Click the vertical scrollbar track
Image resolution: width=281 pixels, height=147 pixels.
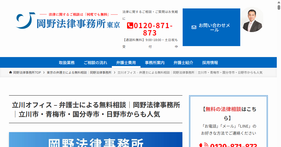click(278, 84)
